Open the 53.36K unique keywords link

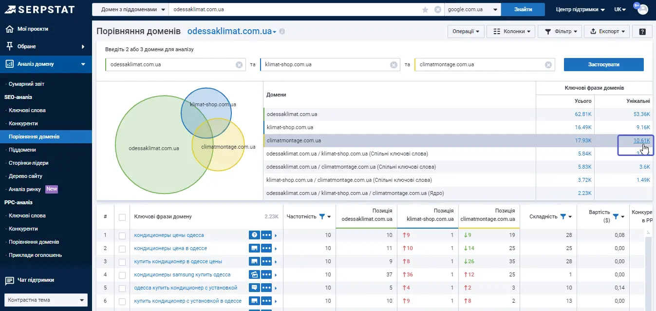(641, 114)
